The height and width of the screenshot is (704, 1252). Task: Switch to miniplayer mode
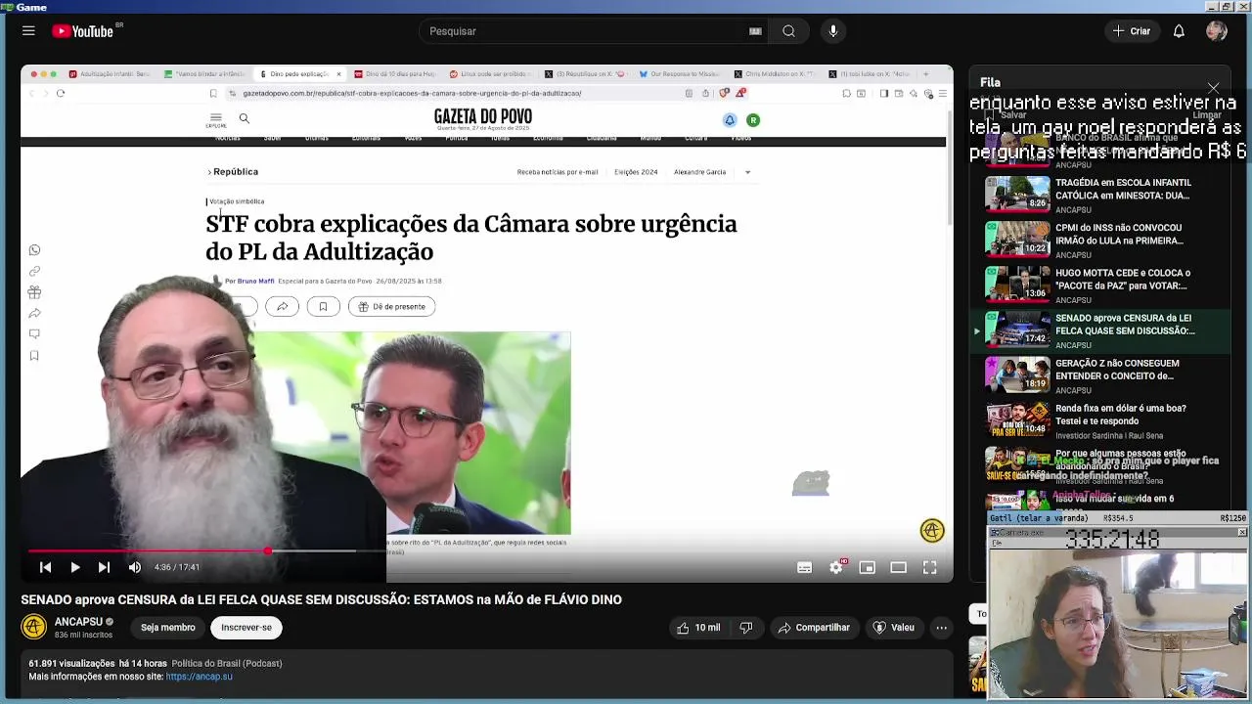coord(867,567)
